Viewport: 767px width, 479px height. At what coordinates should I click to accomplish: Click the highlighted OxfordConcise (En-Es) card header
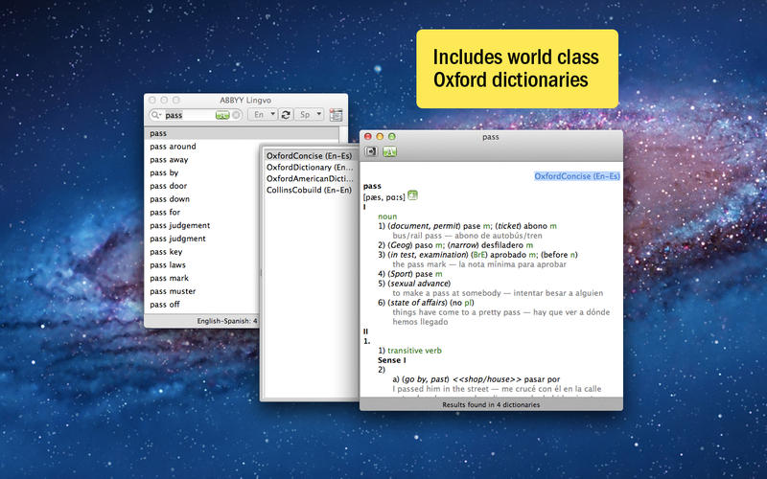pyautogui.click(x=576, y=176)
